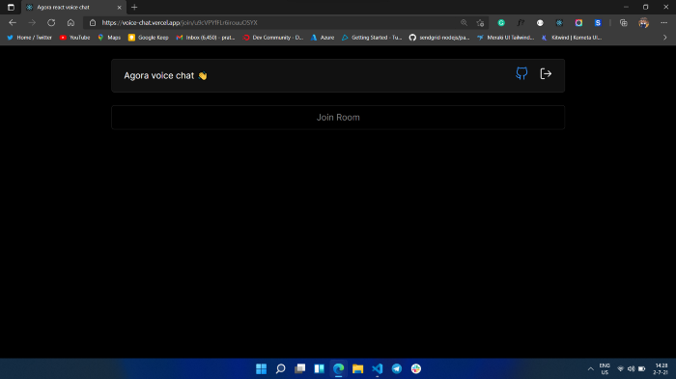Image resolution: width=676 pixels, height=379 pixels.
Task: Open the Dev Community bookmark
Action: [273, 38]
